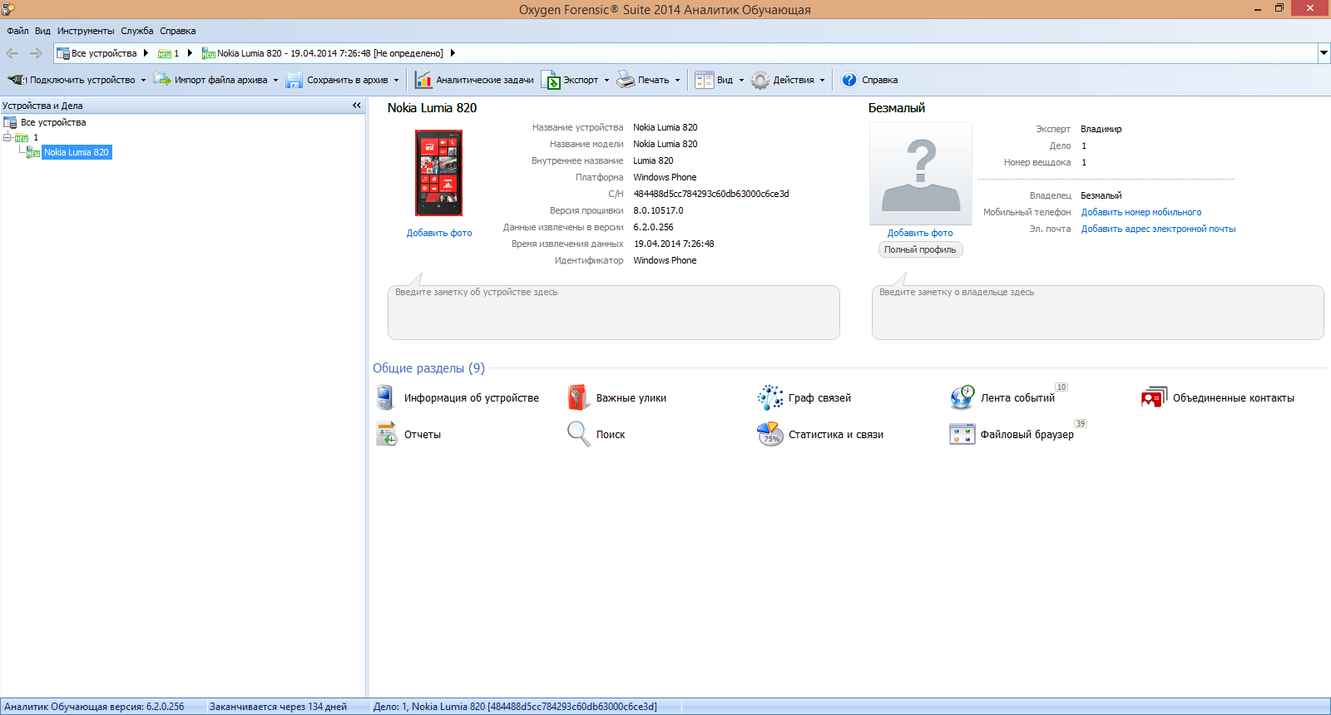Expand the Actions (Действия) dropdown arrow

822,81
